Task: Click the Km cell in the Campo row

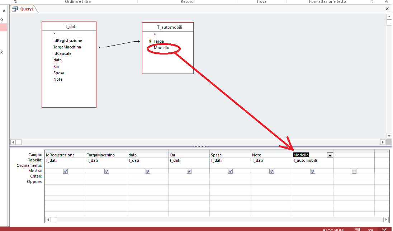Action: tap(189, 155)
